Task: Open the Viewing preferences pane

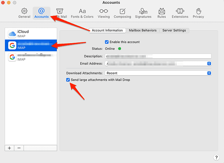Action: click(x=103, y=13)
